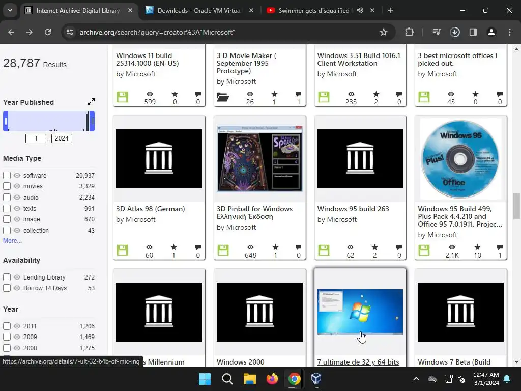The height and width of the screenshot is (391, 521).
Task: Check the Lending Library availability checkbox
Action: tap(7, 277)
